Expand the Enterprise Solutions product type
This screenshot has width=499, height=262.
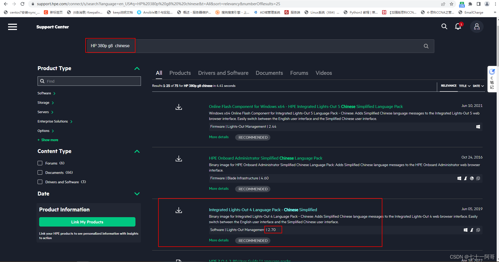coord(55,121)
